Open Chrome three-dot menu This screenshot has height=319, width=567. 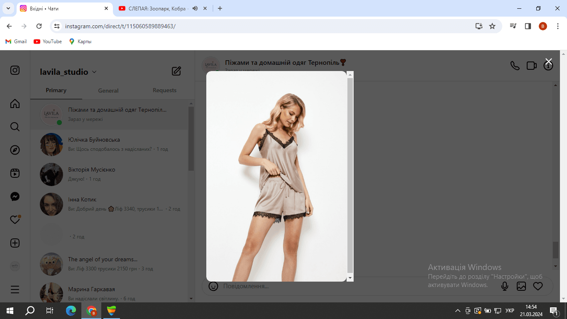(557, 26)
